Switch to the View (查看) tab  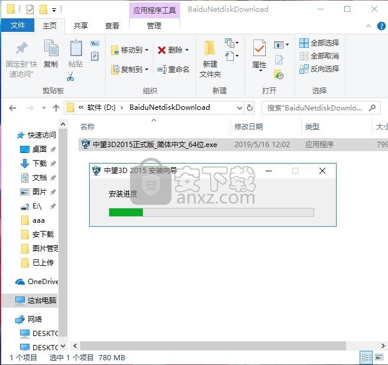[x=112, y=26]
